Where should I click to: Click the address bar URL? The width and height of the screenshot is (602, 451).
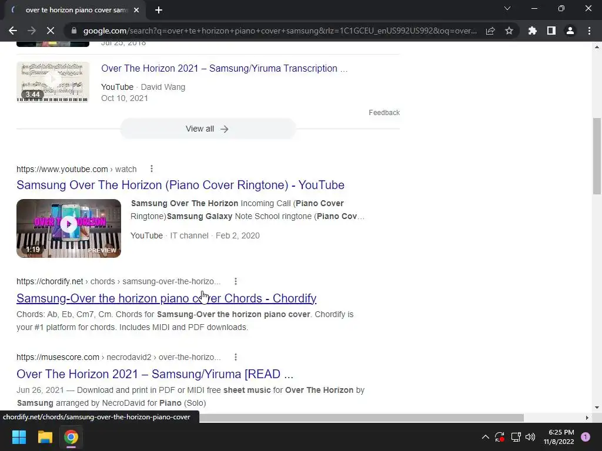(280, 31)
